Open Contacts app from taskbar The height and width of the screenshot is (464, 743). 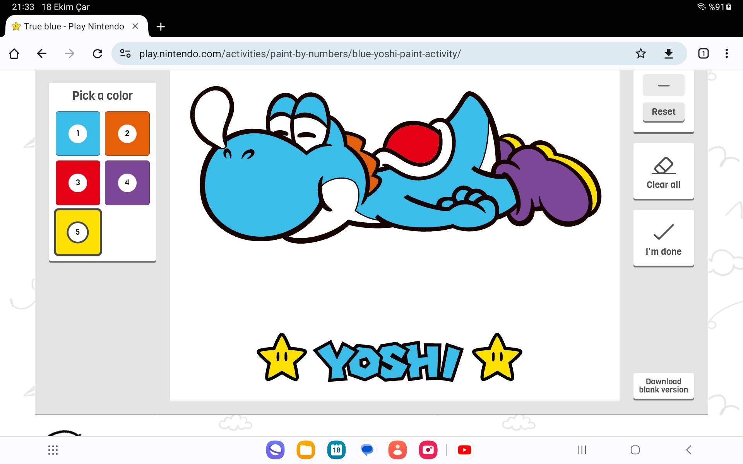397,450
